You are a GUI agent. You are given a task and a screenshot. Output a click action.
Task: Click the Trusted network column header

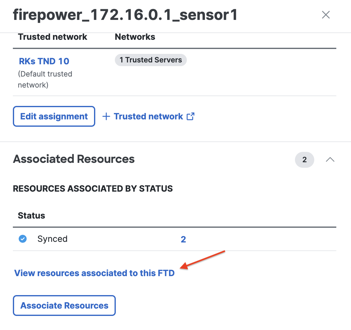(x=52, y=37)
